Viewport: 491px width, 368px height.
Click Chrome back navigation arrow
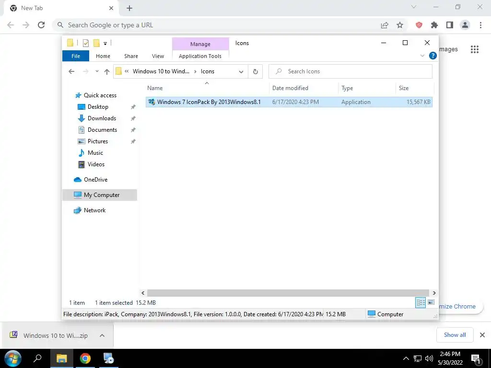(11, 25)
